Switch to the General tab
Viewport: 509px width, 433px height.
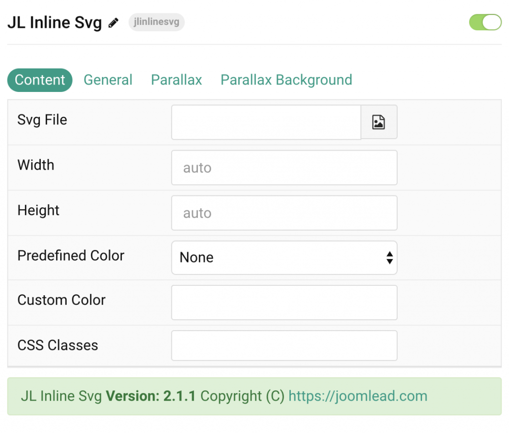tap(108, 80)
